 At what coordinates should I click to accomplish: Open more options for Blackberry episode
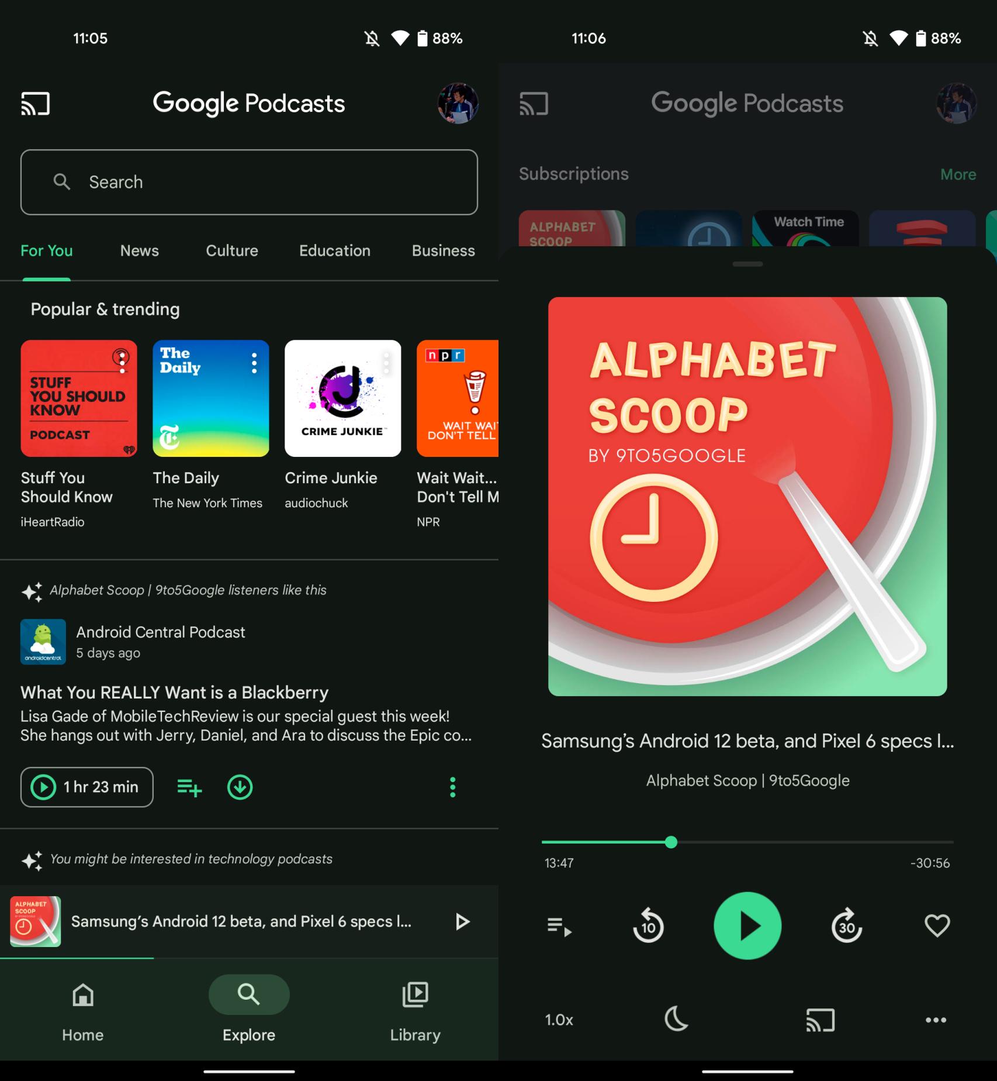pyautogui.click(x=452, y=787)
